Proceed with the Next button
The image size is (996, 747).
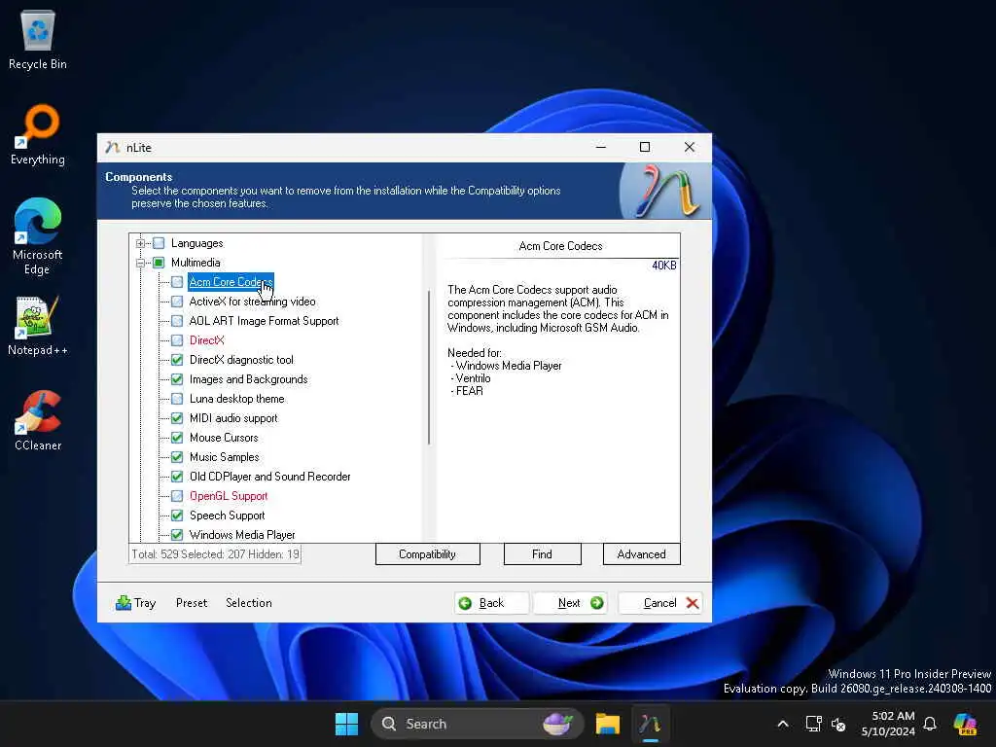[570, 603]
